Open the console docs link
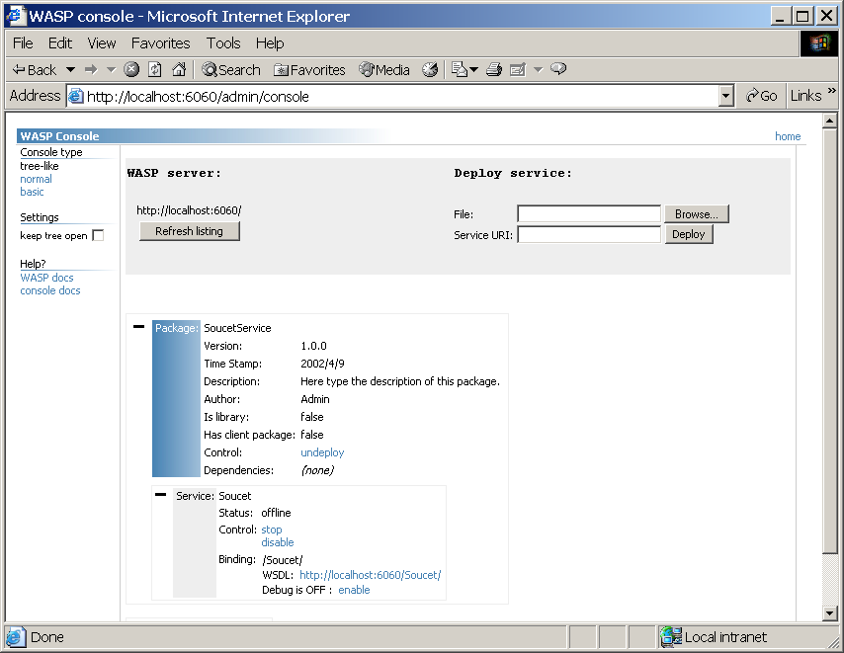 pos(50,291)
